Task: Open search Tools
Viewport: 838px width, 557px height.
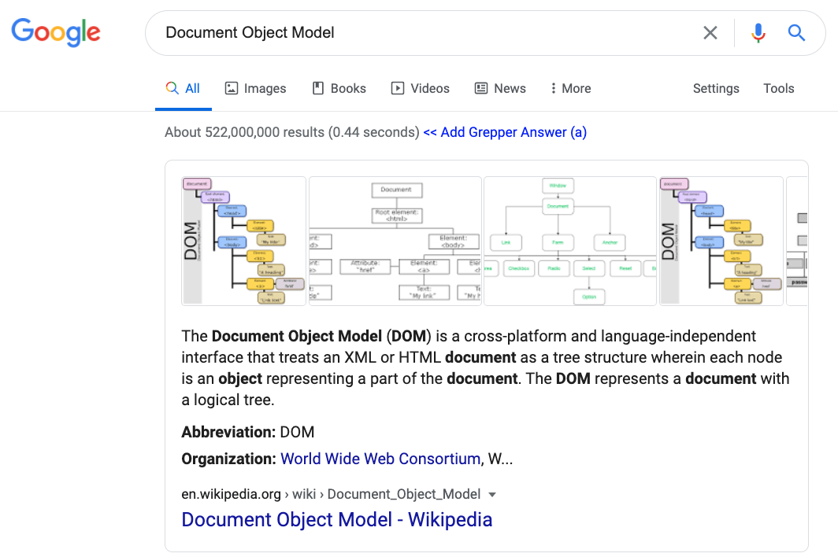Action: 779,88
